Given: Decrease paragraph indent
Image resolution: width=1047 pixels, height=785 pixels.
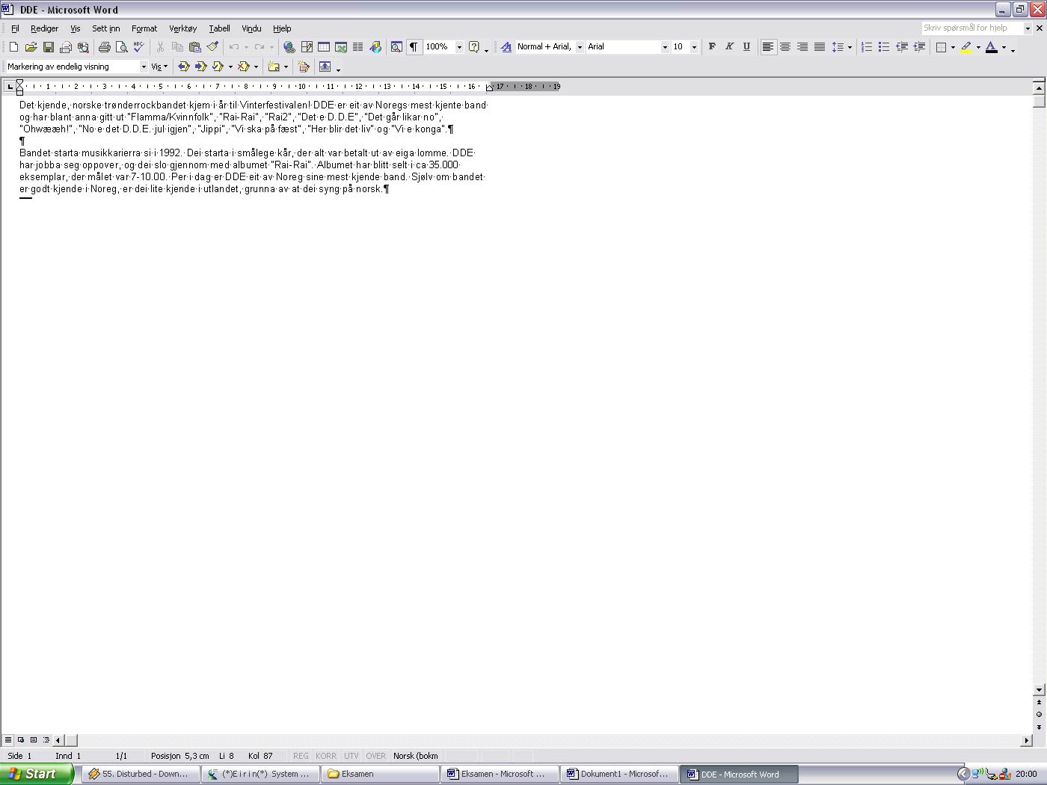Looking at the screenshot, I should pyautogui.click(x=902, y=47).
